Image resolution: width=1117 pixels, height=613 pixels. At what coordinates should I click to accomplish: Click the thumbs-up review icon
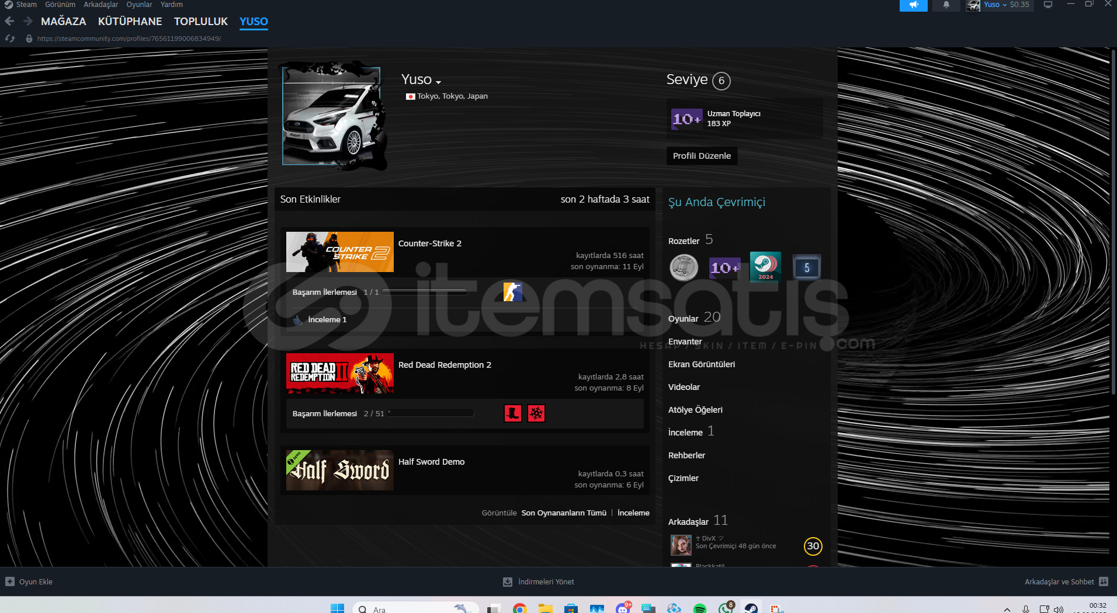coord(298,320)
